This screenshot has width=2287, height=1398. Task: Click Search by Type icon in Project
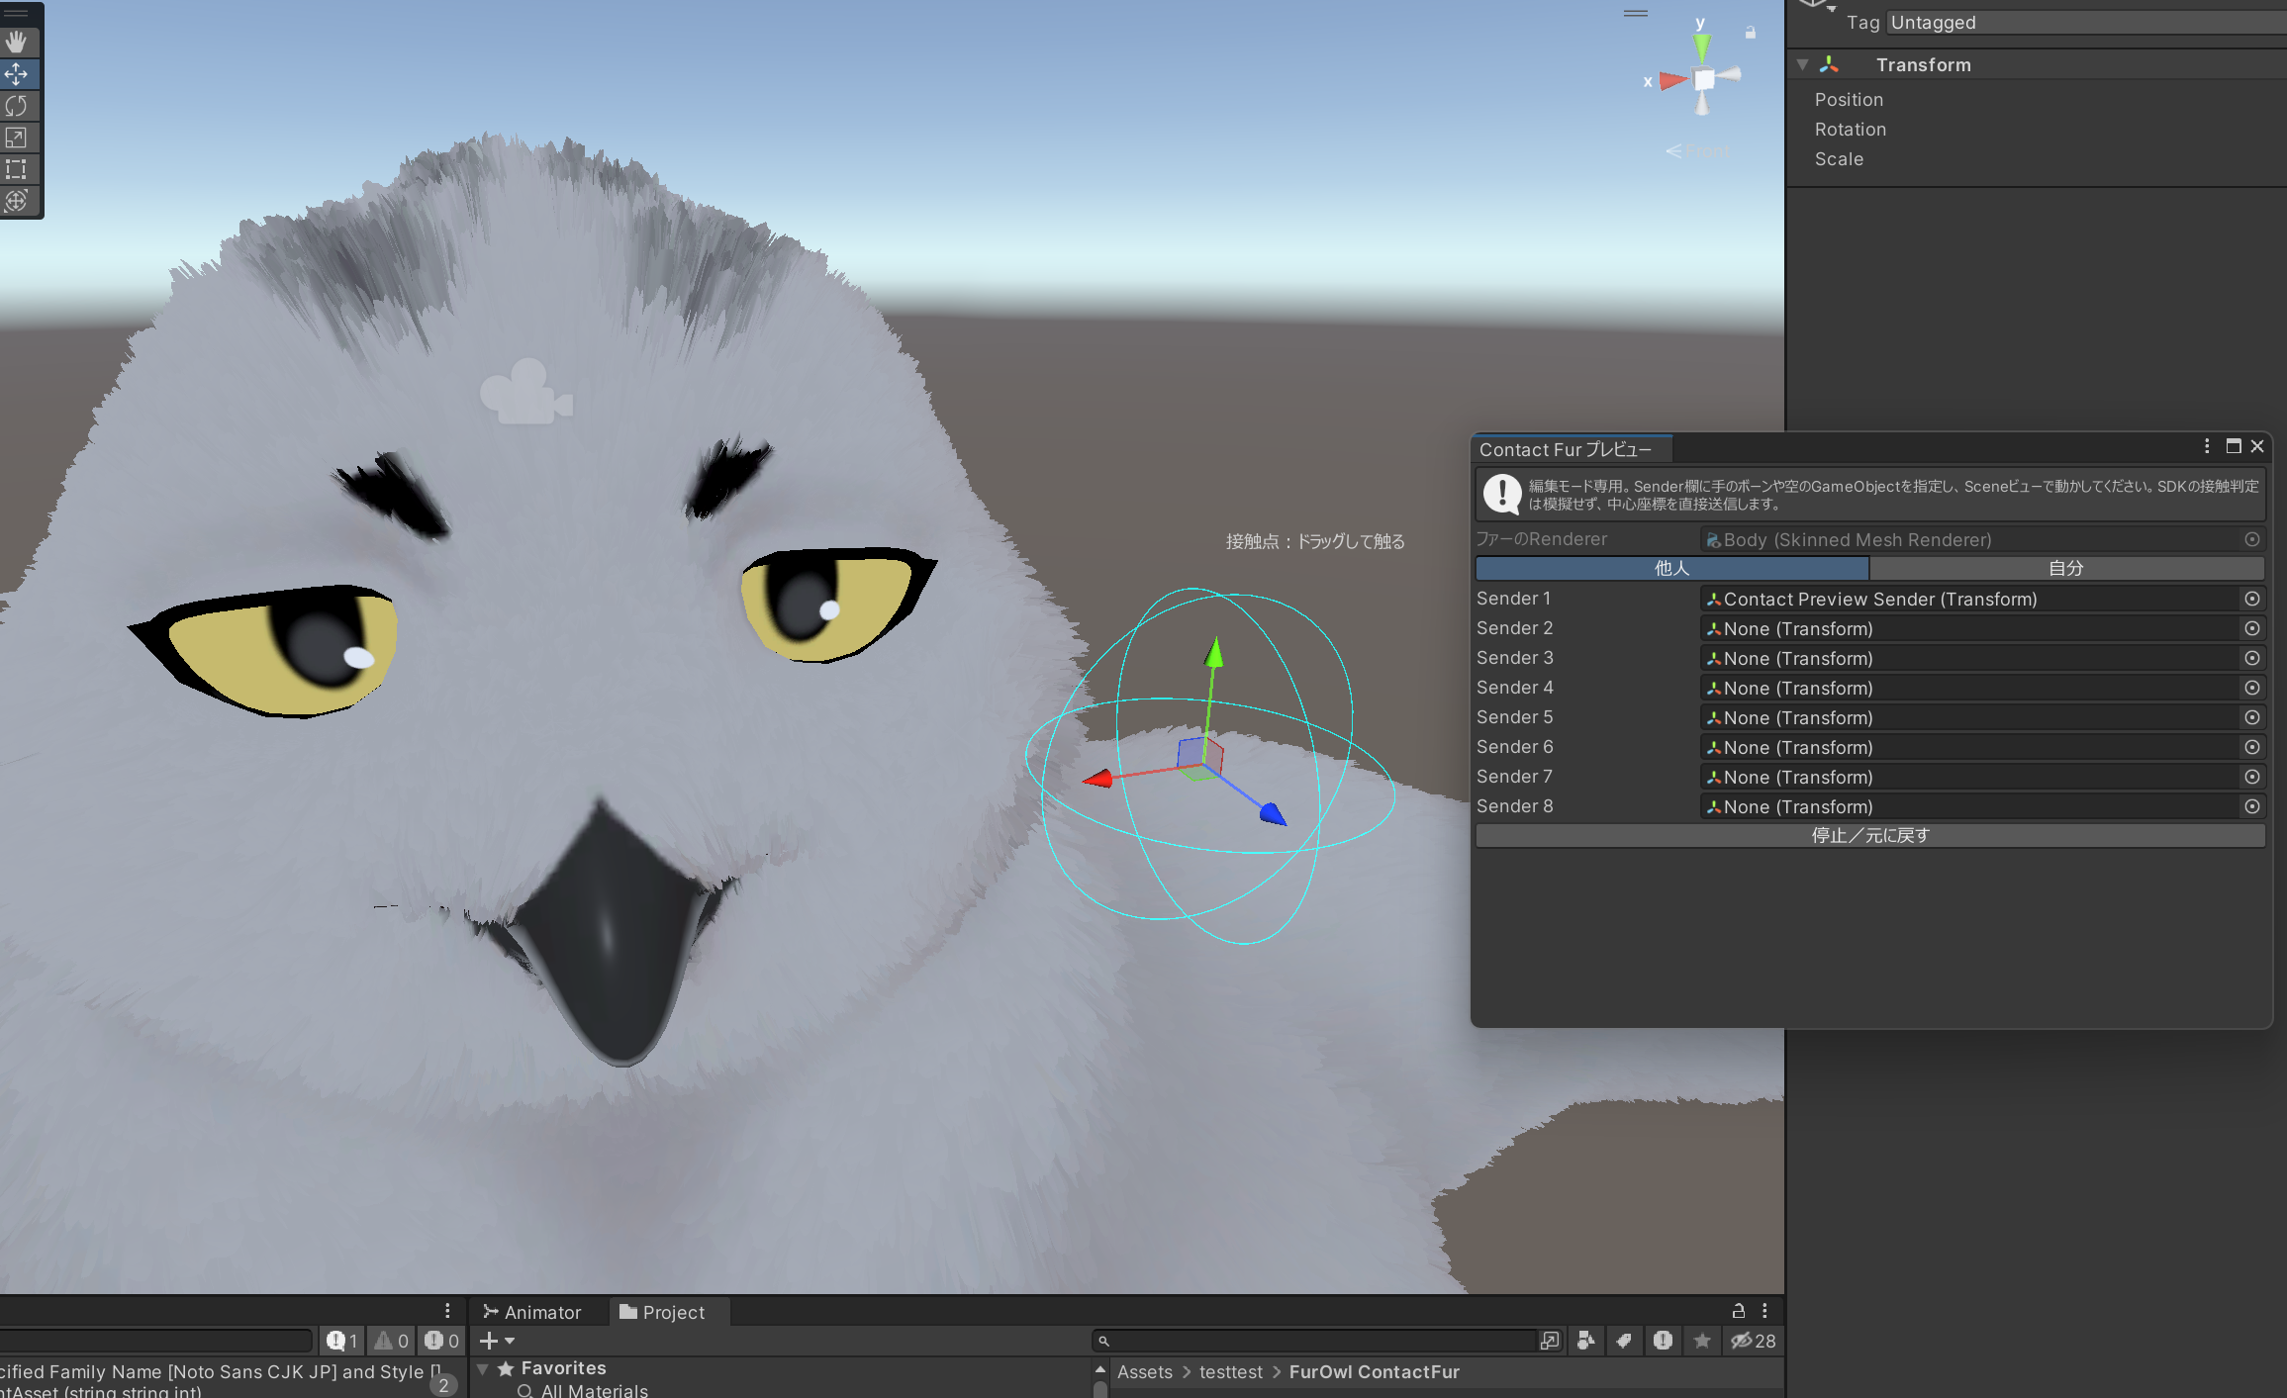[x=1585, y=1341]
